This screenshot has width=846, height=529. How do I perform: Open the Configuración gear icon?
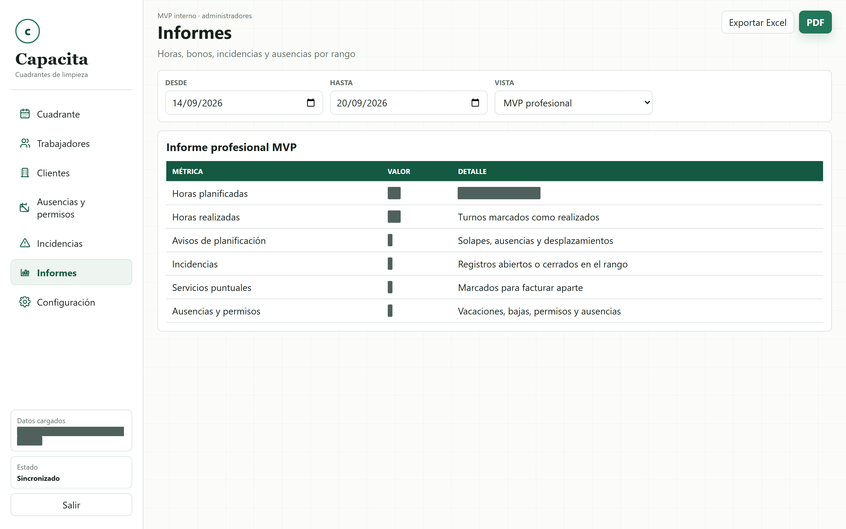click(x=25, y=302)
